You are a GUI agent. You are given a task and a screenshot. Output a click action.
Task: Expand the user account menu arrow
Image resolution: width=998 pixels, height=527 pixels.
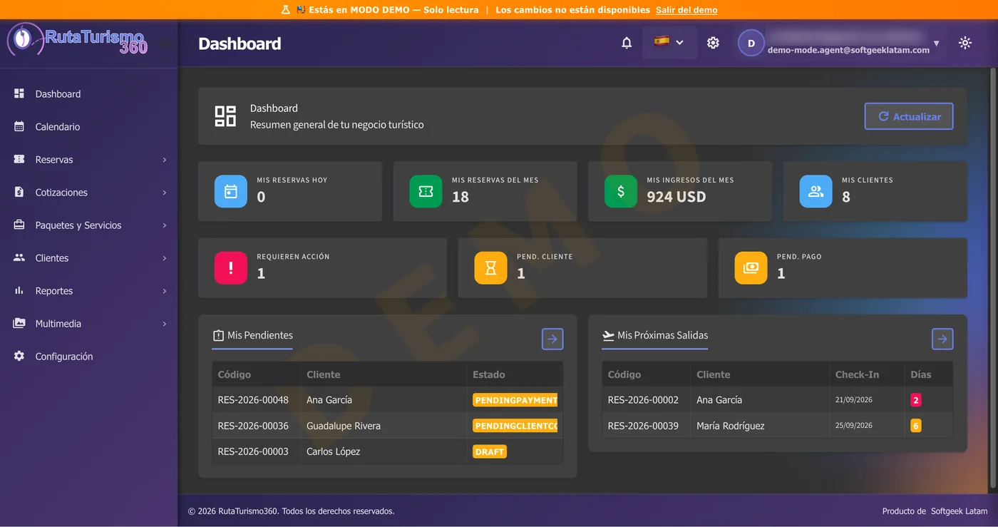click(936, 44)
